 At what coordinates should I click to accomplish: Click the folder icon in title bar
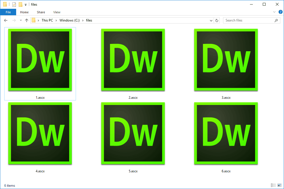(5, 4)
